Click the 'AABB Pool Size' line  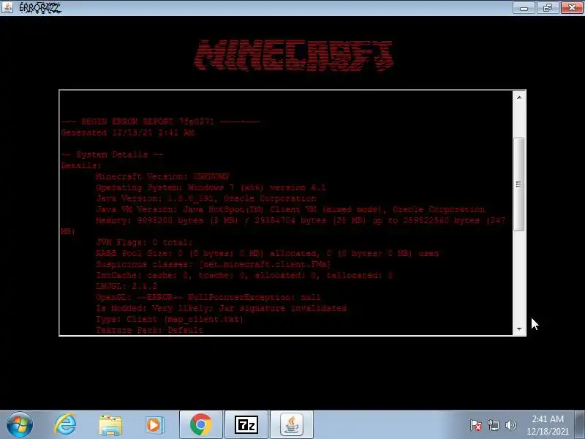tap(267, 253)
